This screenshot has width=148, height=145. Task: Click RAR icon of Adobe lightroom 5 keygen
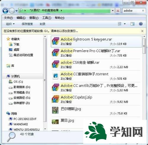pos(55,41)
